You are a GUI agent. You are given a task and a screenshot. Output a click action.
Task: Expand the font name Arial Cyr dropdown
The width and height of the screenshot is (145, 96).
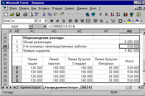click(35, 21)
